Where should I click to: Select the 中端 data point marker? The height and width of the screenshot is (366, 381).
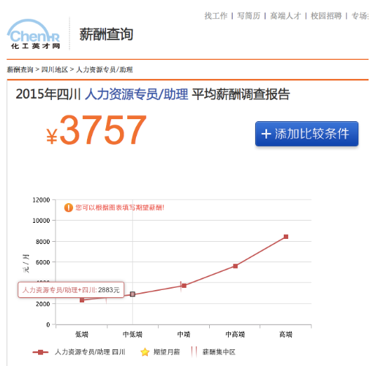click(184, 286)
